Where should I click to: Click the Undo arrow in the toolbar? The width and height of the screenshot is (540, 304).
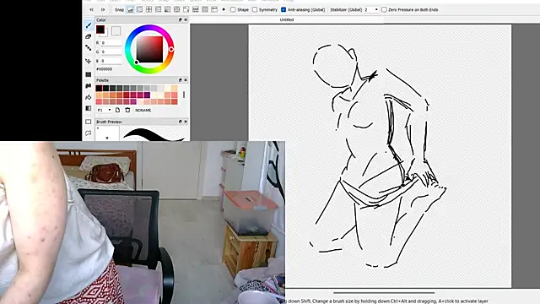[x=91, y=9]
